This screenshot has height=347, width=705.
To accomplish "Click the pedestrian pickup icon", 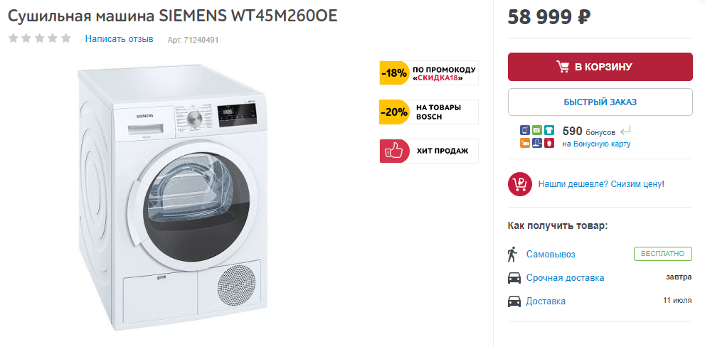I will click(511, 255).
